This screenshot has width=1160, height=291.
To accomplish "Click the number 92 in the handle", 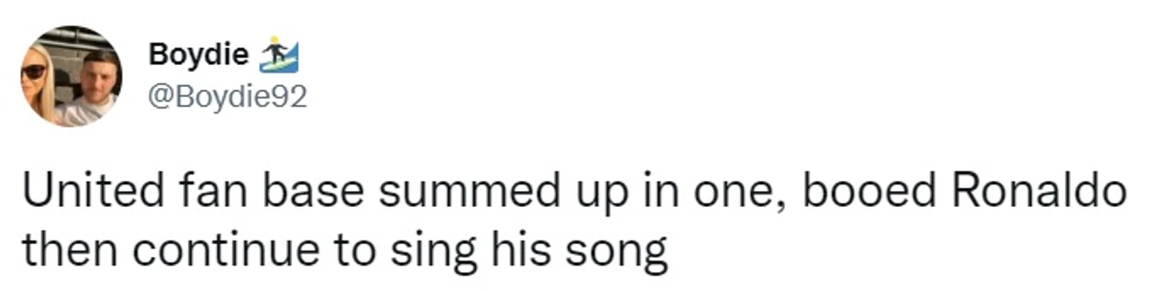I will coord(289,97).
